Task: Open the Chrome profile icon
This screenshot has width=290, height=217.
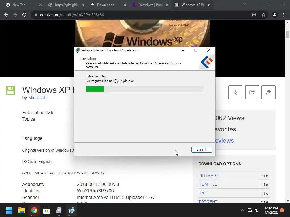Action: 275,15
